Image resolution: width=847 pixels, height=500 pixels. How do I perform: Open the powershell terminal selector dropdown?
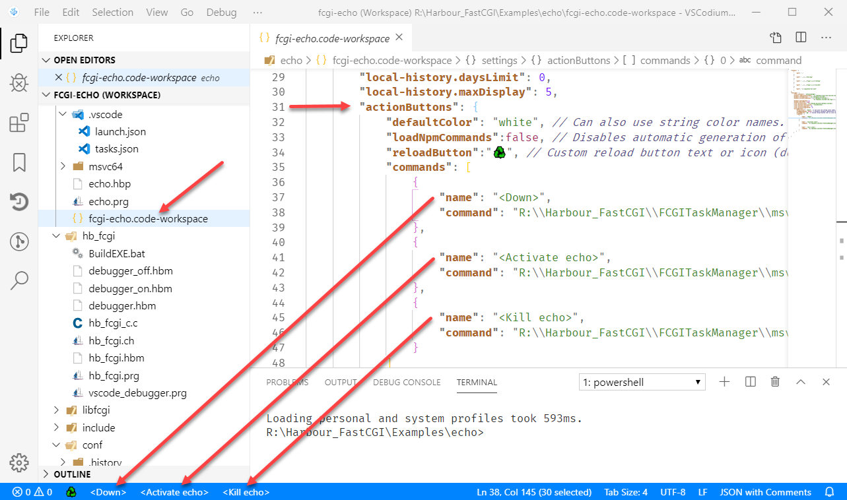point(641,382)
